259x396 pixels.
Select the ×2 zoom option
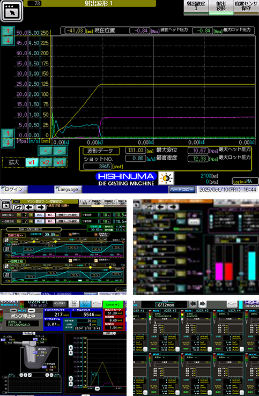[46, 163]
